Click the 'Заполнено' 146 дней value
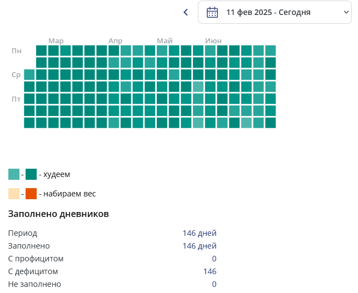Viewport: 358px width, 293px height. pyautogui.click(x=200, y=246)
